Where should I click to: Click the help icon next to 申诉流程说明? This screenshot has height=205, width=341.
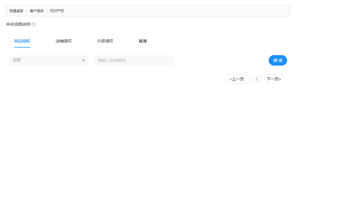(33, 25)
